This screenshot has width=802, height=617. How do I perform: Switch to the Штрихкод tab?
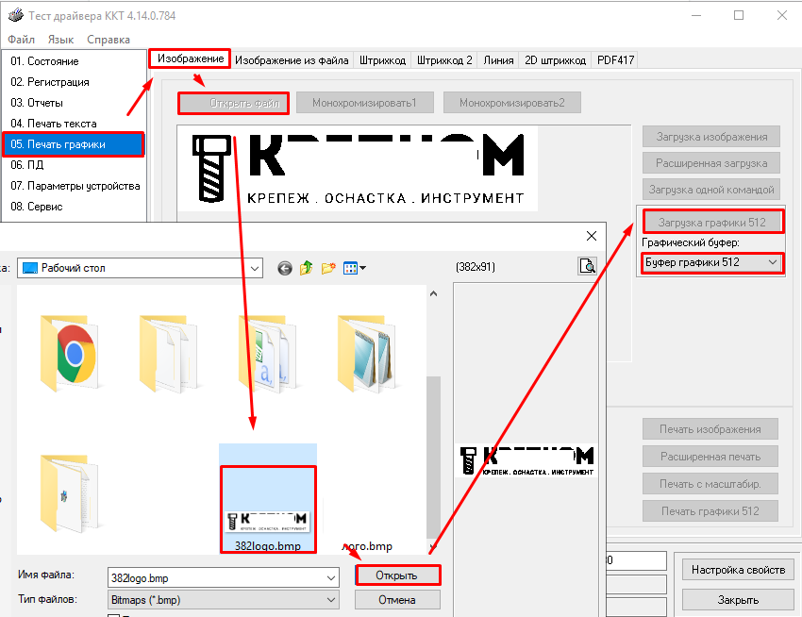point(382,59)
